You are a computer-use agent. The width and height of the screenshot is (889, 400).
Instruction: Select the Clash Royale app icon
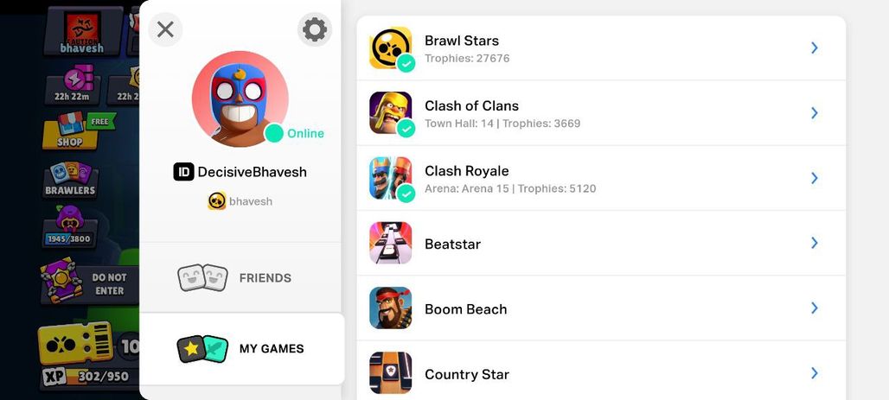391,178
